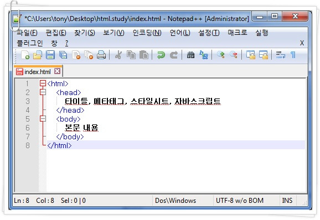
Task: Collapse the <html> fold marker on line 1
Action: [x=43, y=83]
